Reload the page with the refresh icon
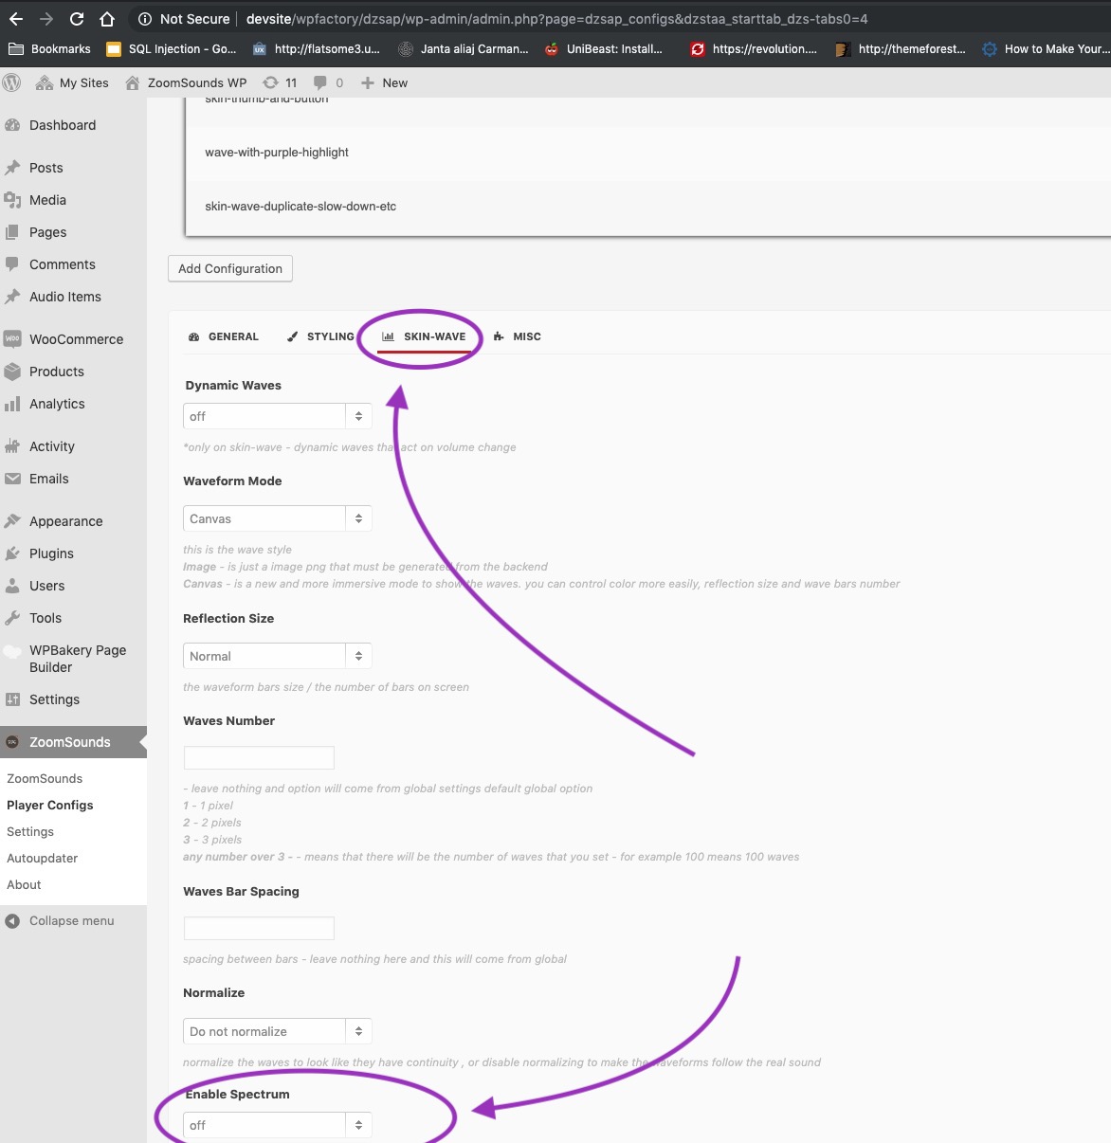1111x1143 pixels. [77, 19]
